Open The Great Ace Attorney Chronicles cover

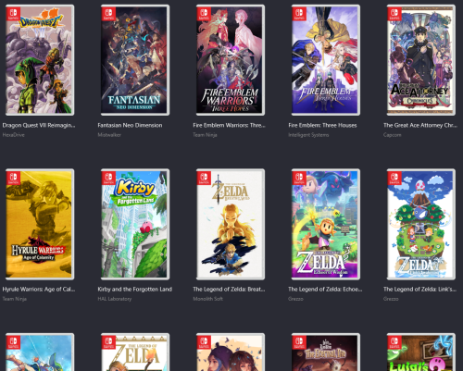pyautogui.click(x=421, y=60)
